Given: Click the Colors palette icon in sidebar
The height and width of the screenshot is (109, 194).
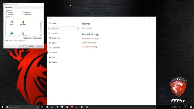Looking at the screenshot, I should [x=50, y=43].
